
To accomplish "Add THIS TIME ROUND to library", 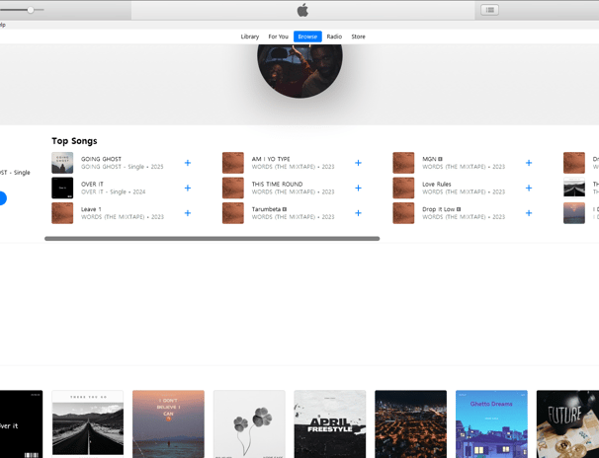I will coord(358,188).
